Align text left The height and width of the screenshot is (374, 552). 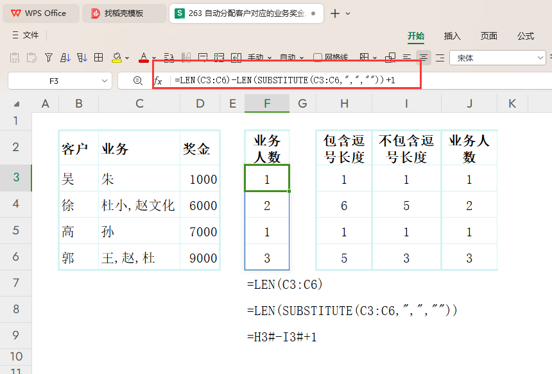click(x=407, y=58)
